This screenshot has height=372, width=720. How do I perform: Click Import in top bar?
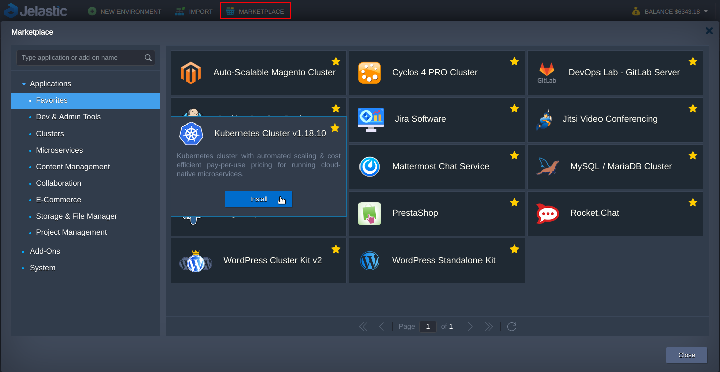pos(194,11)
